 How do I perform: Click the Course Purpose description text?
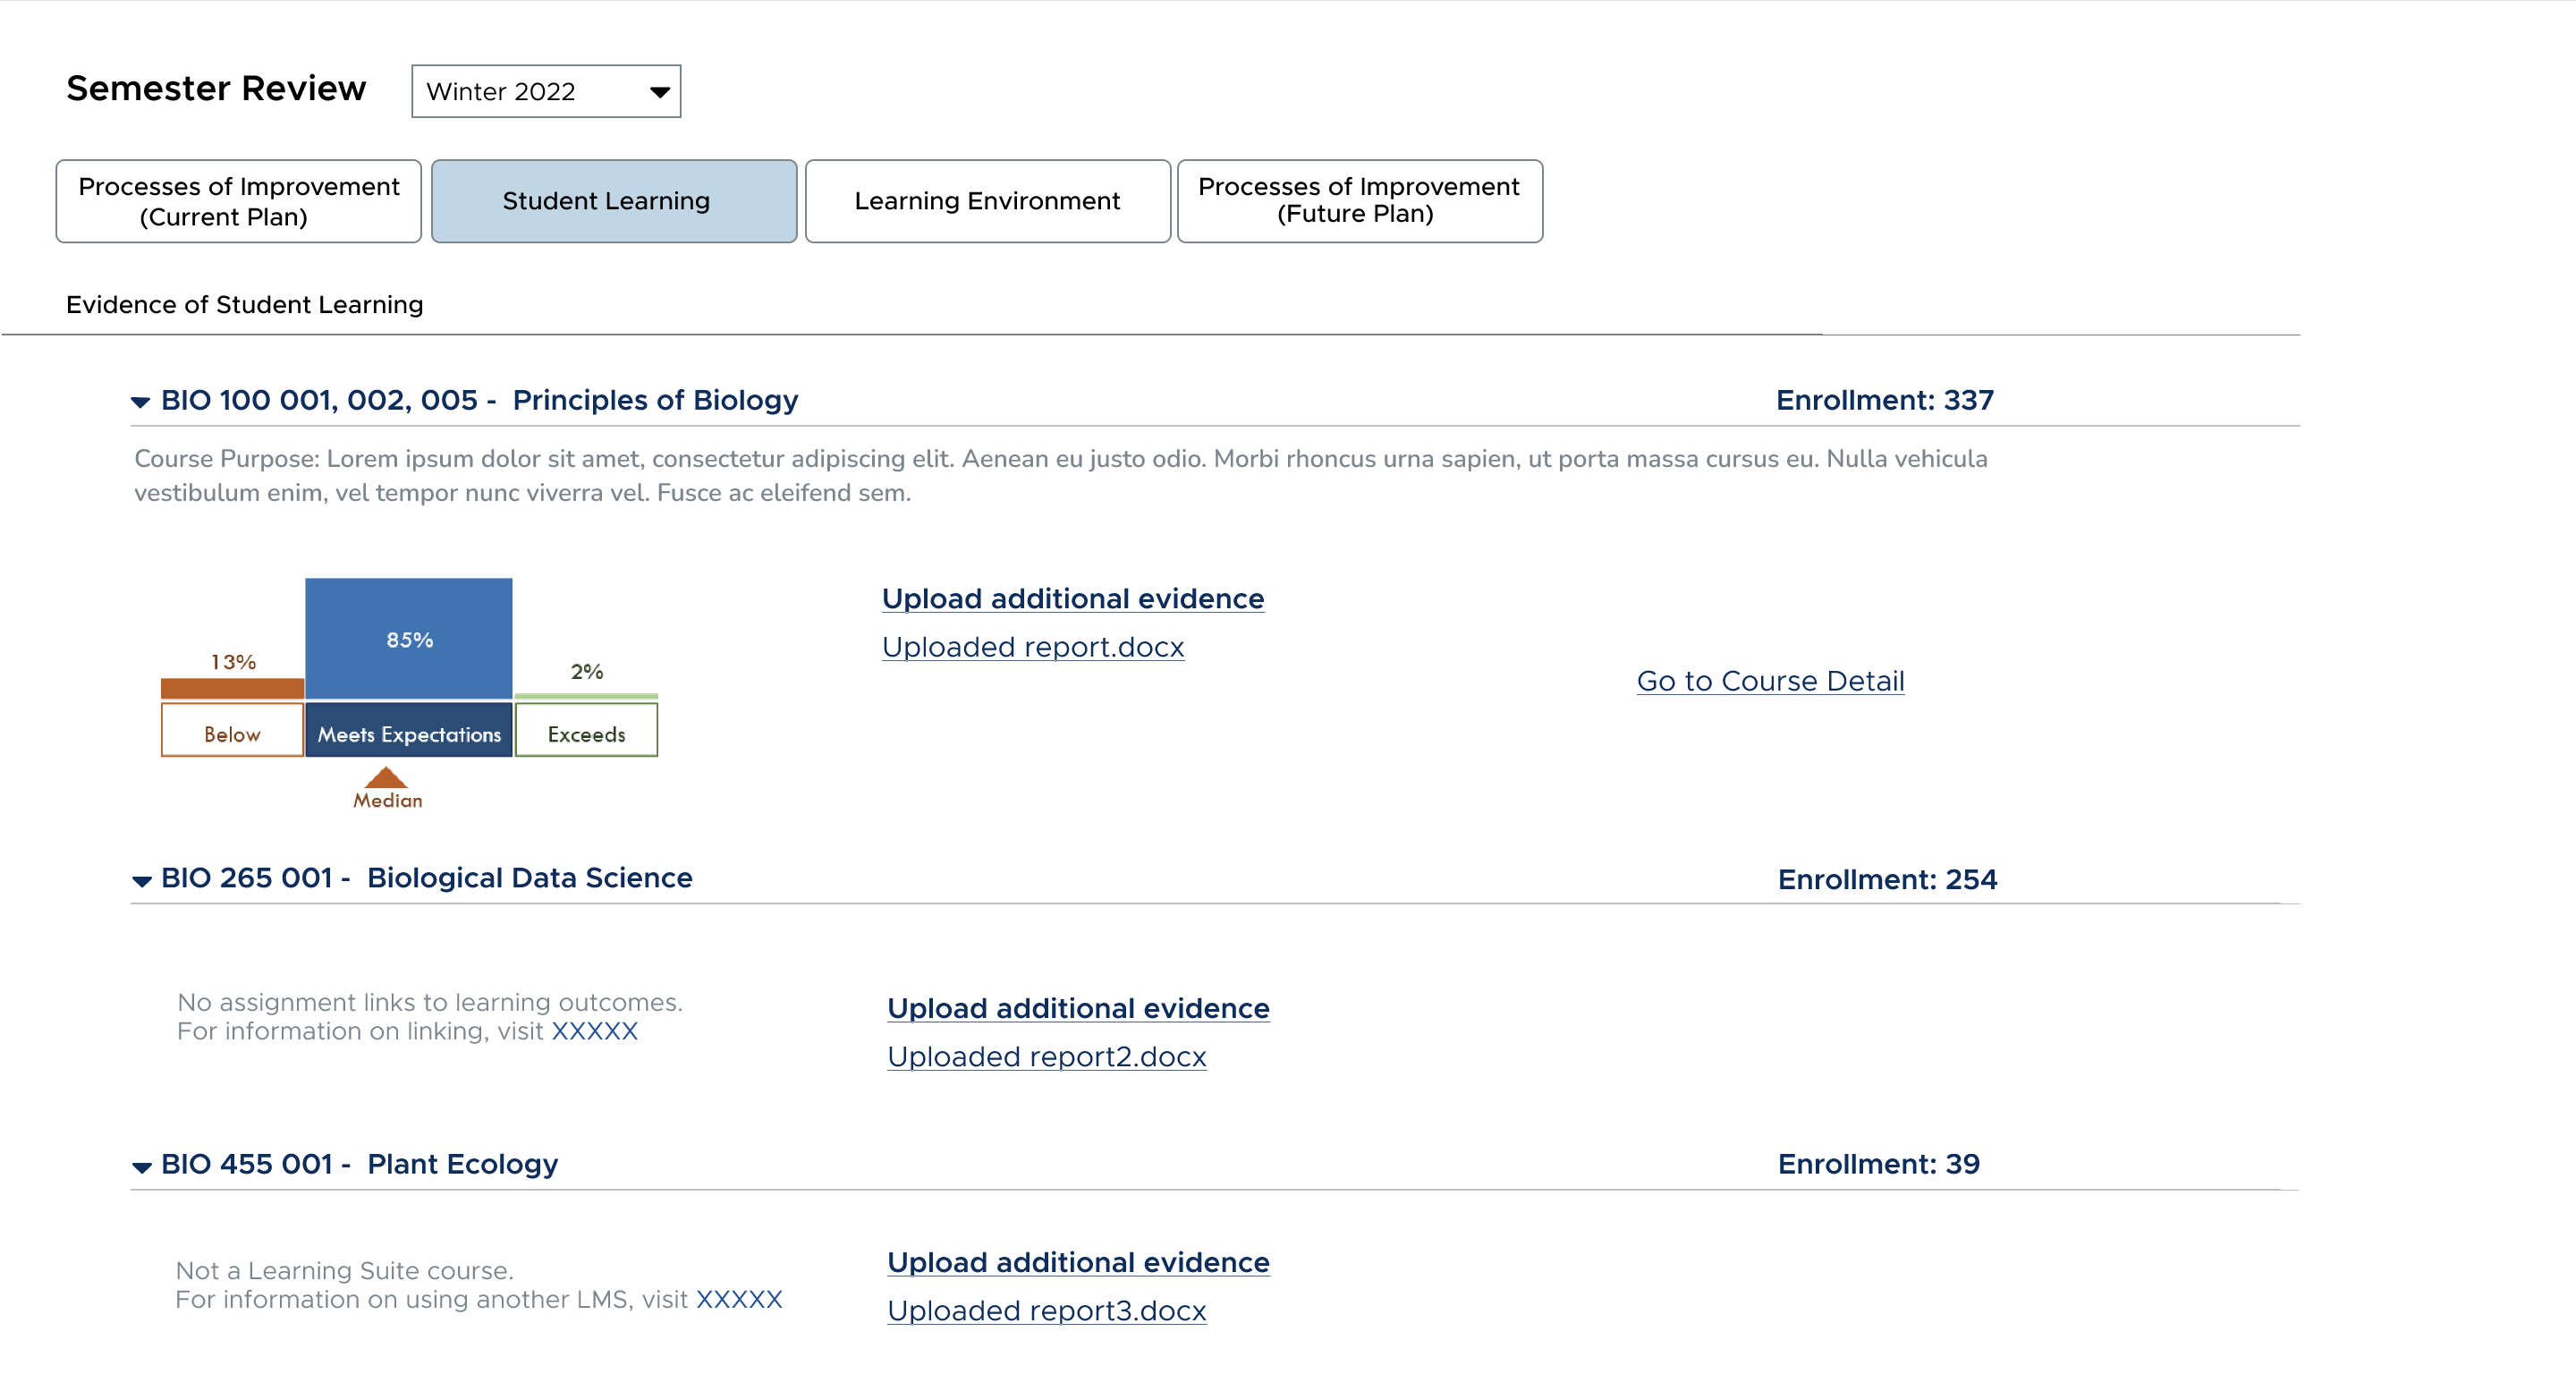(x=1061, y=476)
